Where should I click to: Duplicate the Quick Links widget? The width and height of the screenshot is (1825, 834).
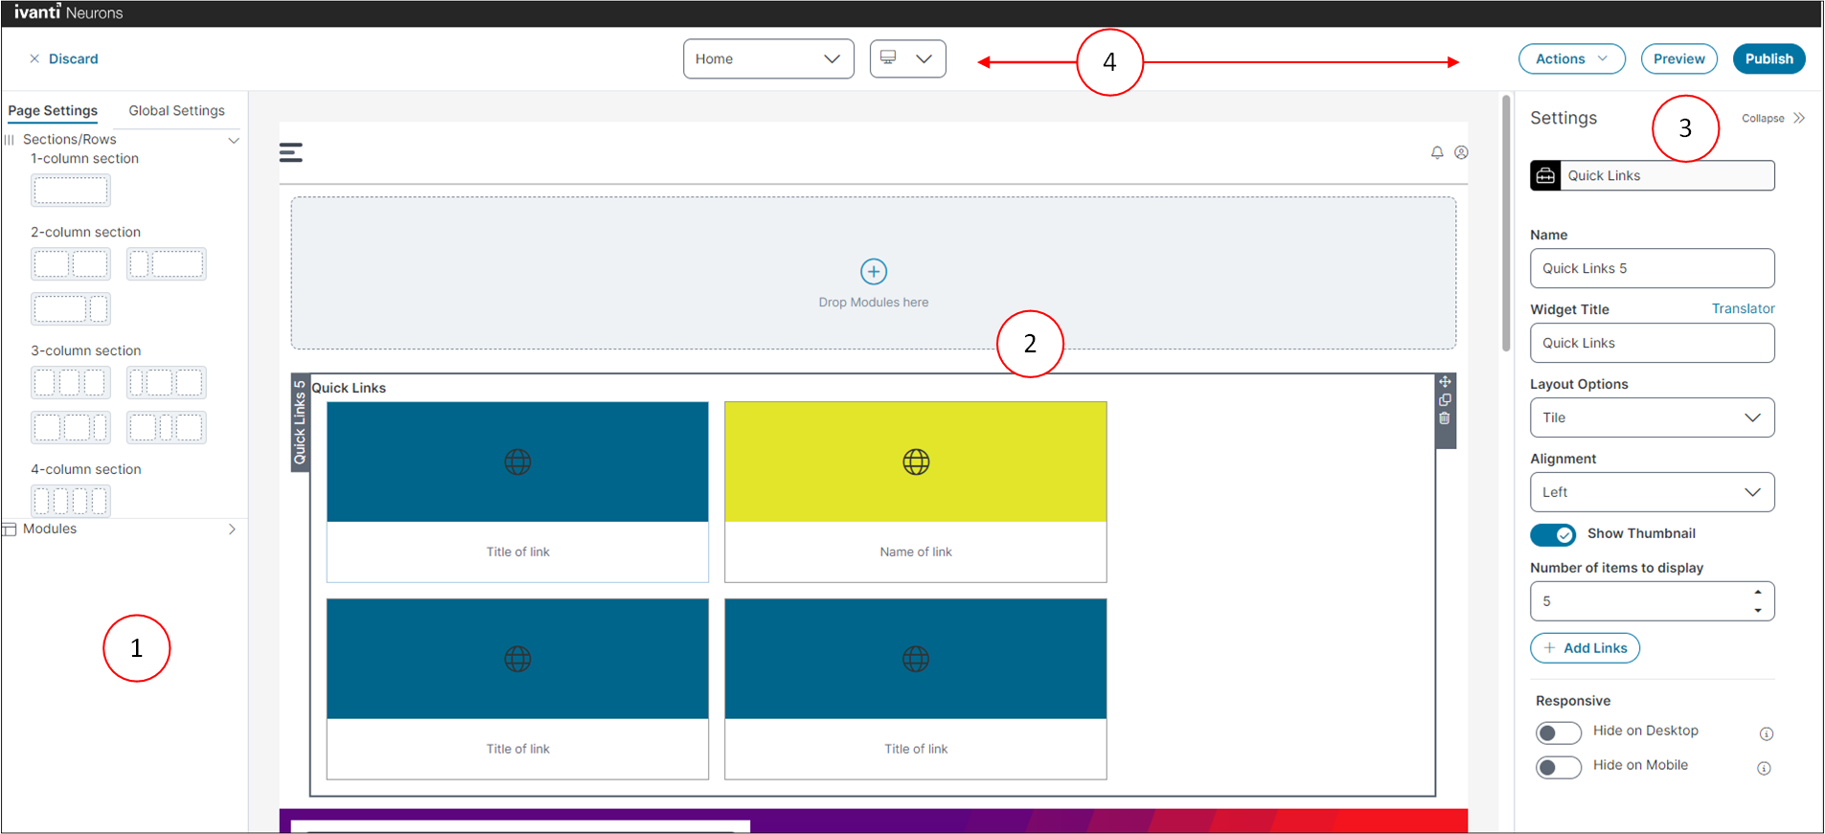[1445, 400]
